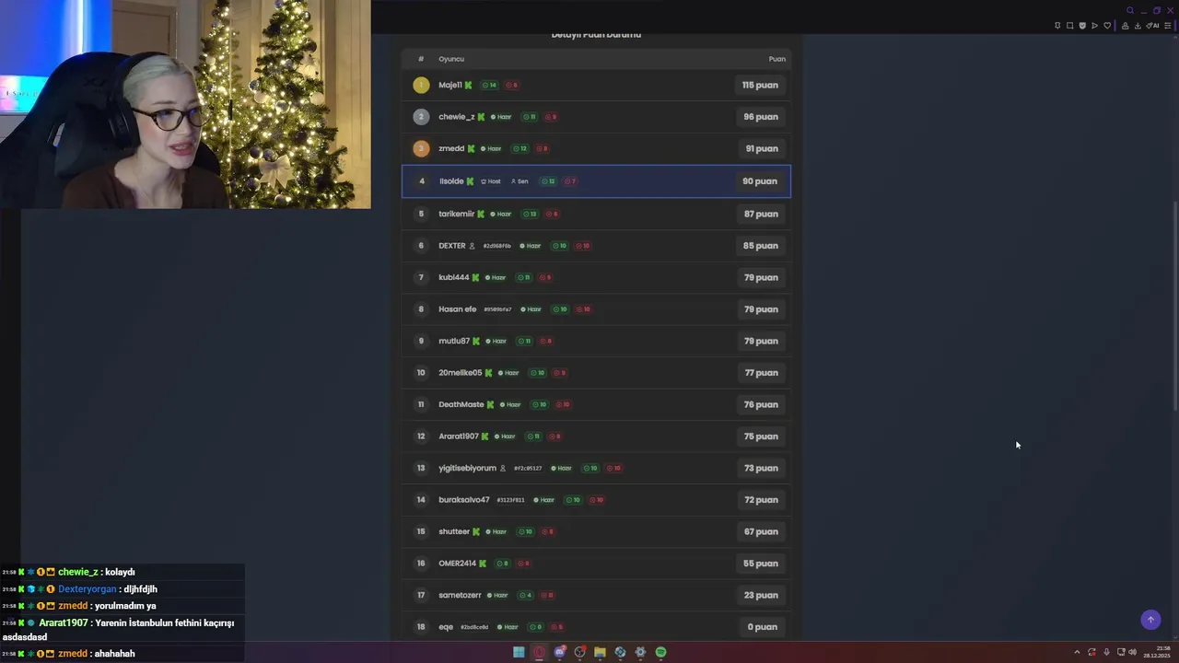
Task: Show hidden system tray icons
Action: pos(1077,652)
